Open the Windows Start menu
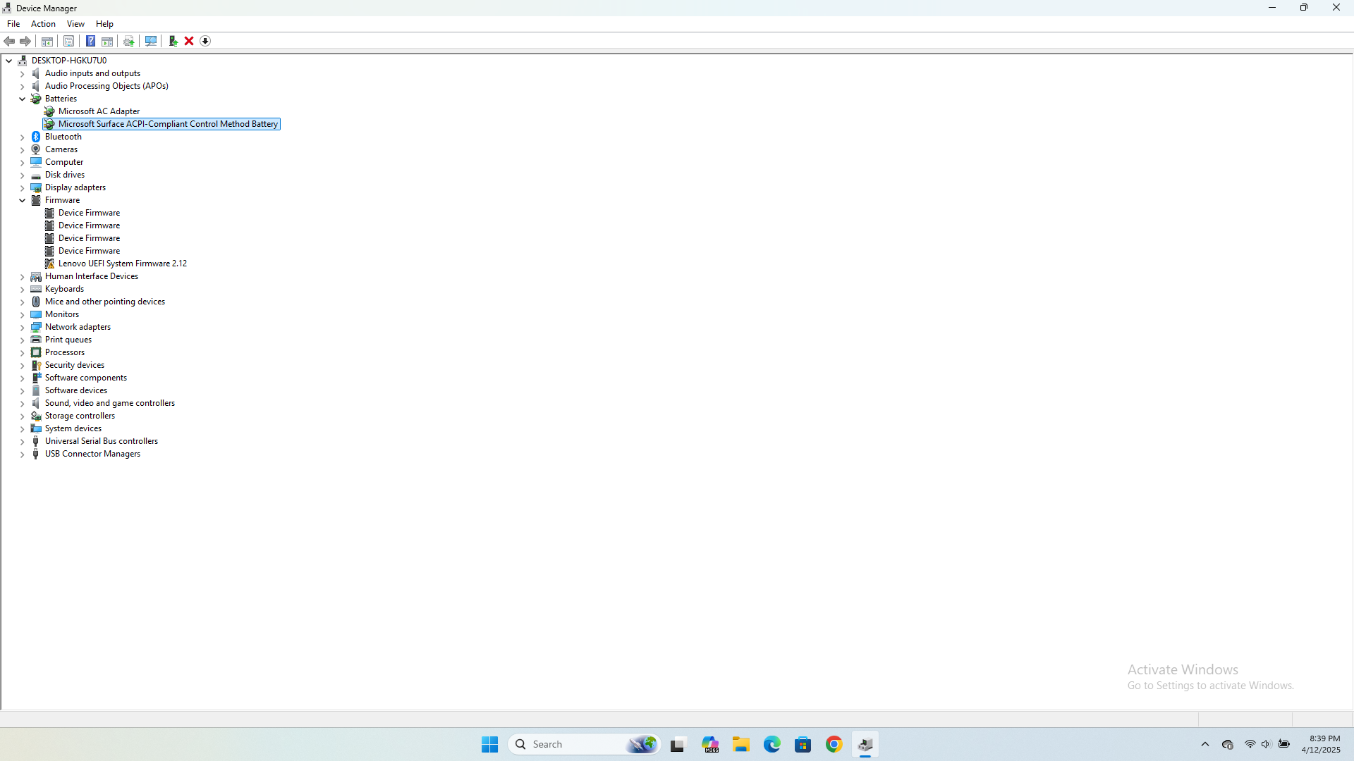The height and width of the screenshot is (761, 1354). coord(489,744)
